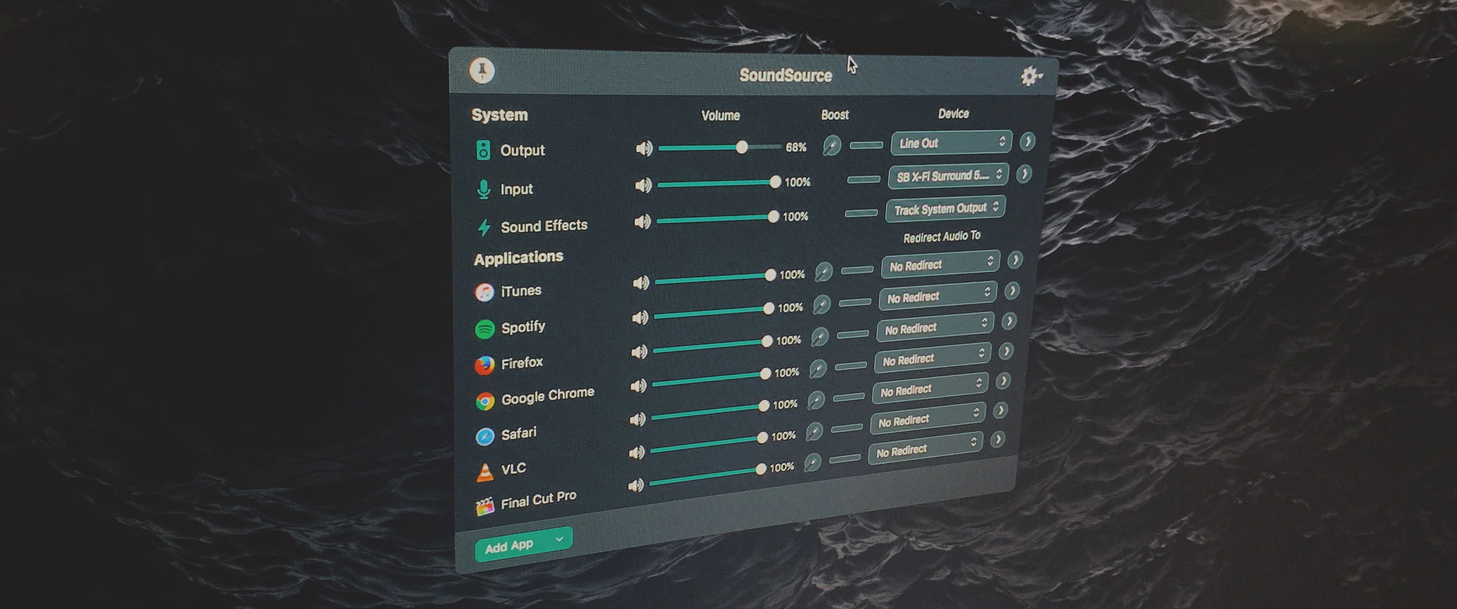Mute Spotify using its speaker icon
Screen dimensions: 1457x609
click(640, 318)
